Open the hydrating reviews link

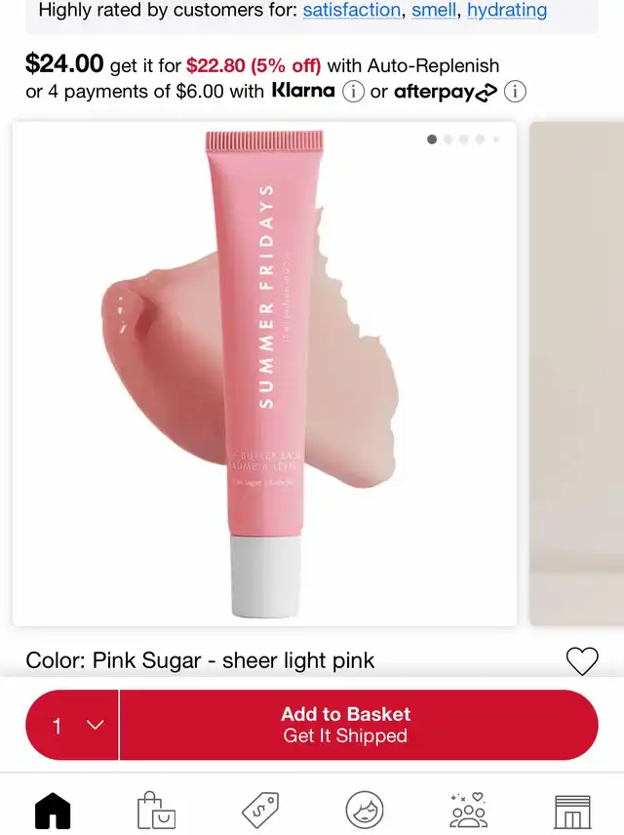tap(507, 10)
